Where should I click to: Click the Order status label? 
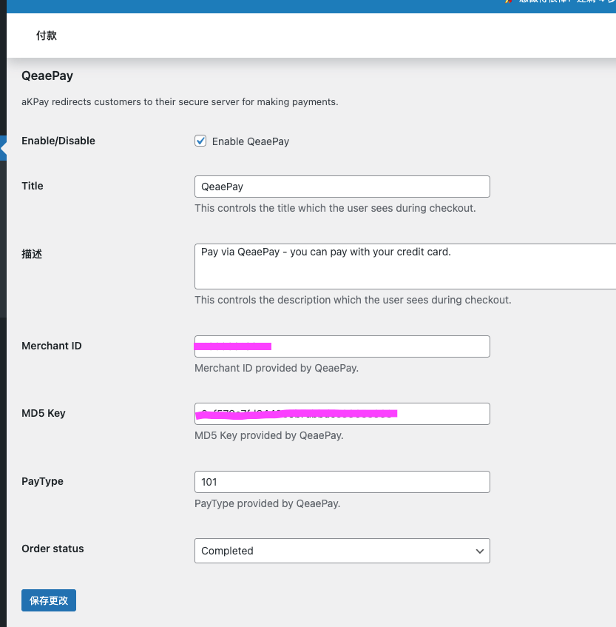pyautogui.click(x=53, y=549)
